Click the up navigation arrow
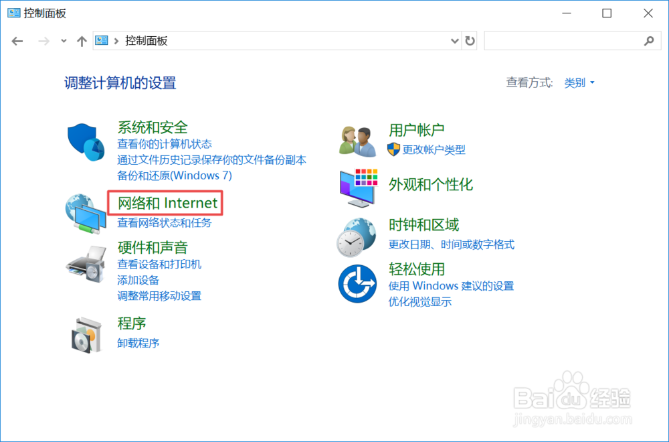The width and height of the screenshot is (669, 442). pos(81,40)
